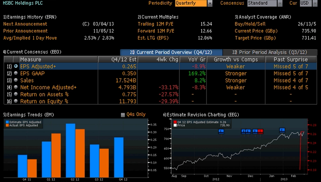The height and width of the screenshot is (182, 321).
Task: Open the Cur currency dropdown showing USD
Action: pos(309,3)
